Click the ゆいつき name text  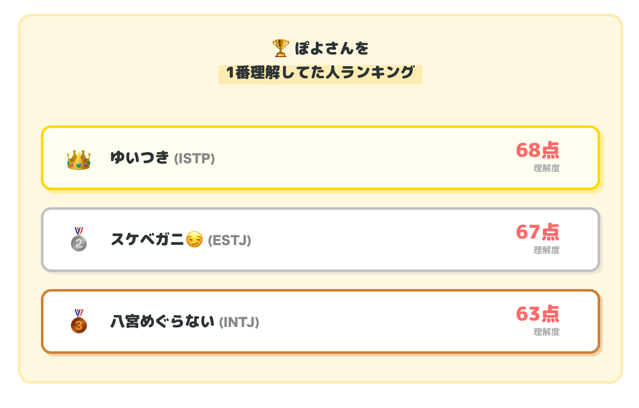pos(140,158)
